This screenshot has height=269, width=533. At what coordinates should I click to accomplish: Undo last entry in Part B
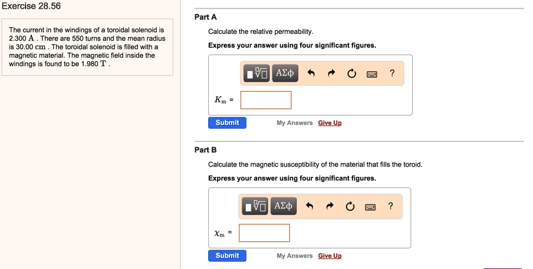click(310, 207)
